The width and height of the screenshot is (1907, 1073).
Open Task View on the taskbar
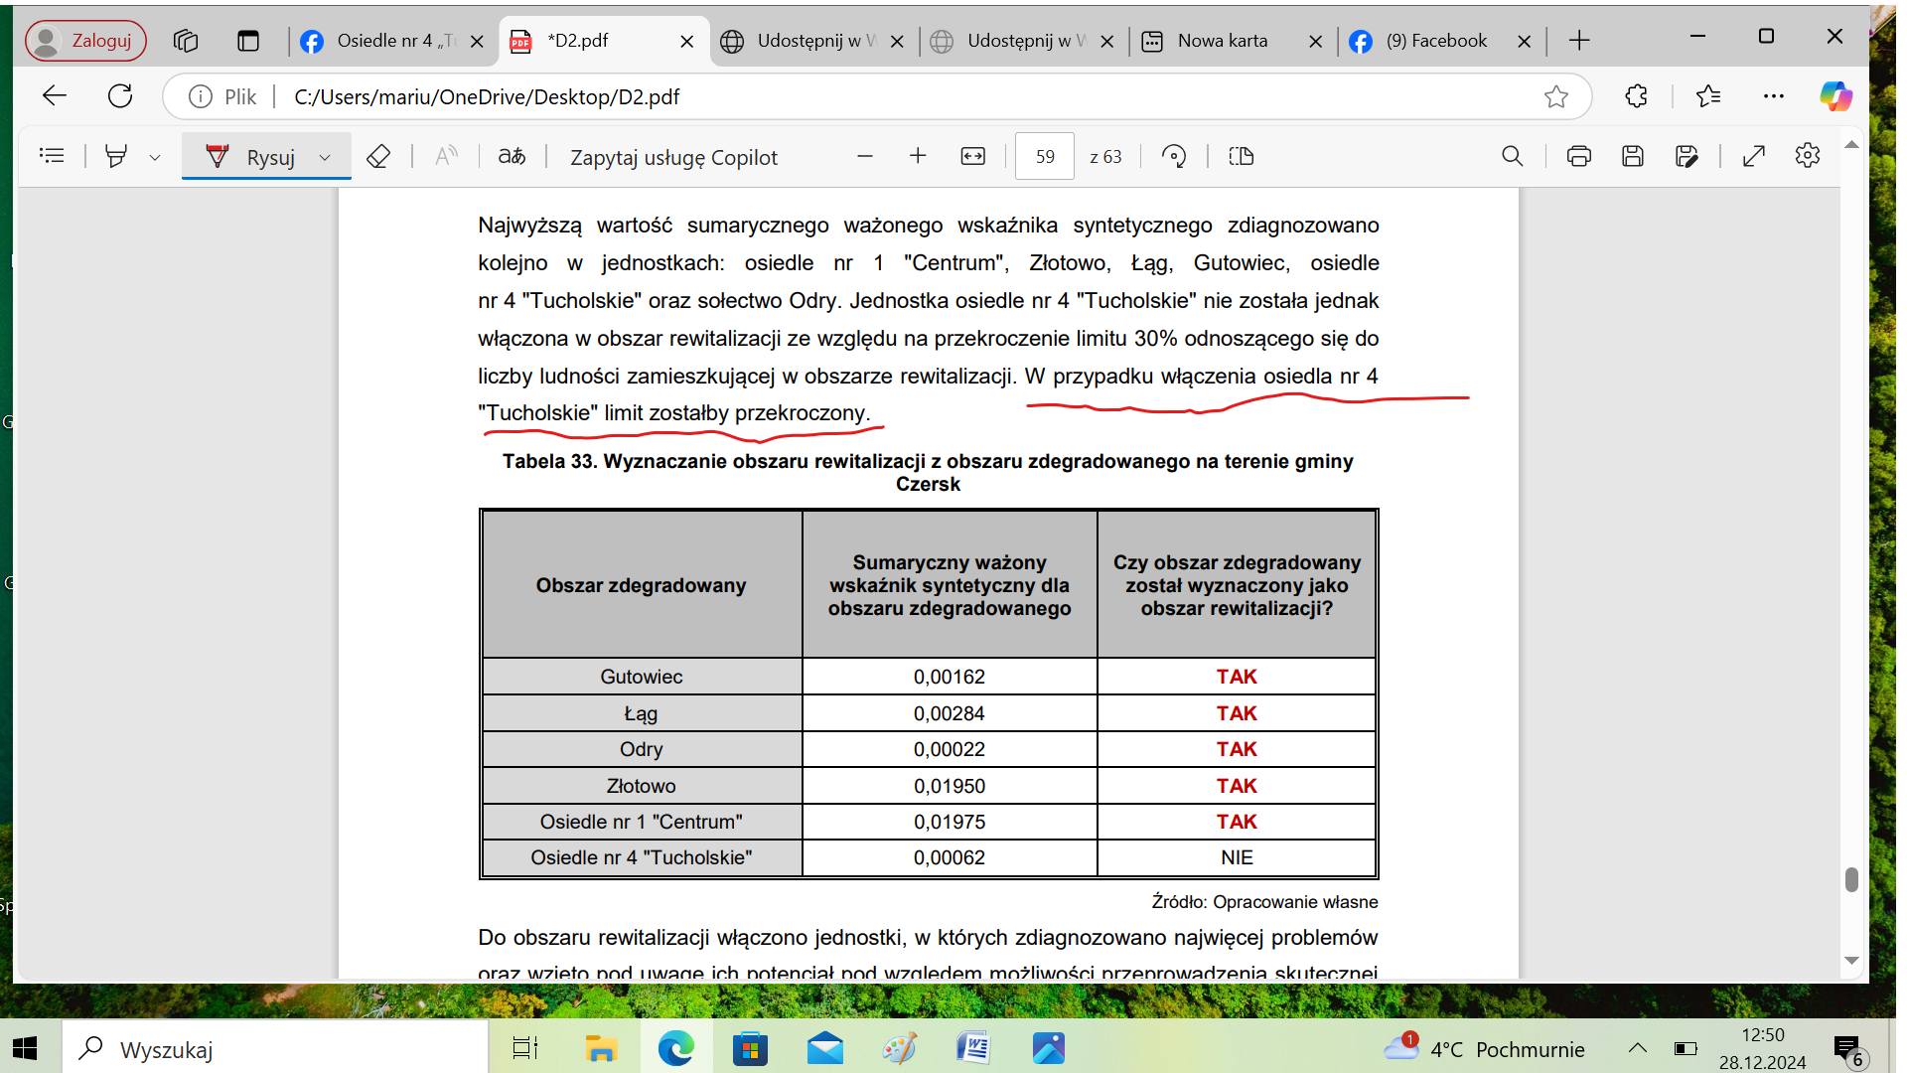[x=524, y=1048]
